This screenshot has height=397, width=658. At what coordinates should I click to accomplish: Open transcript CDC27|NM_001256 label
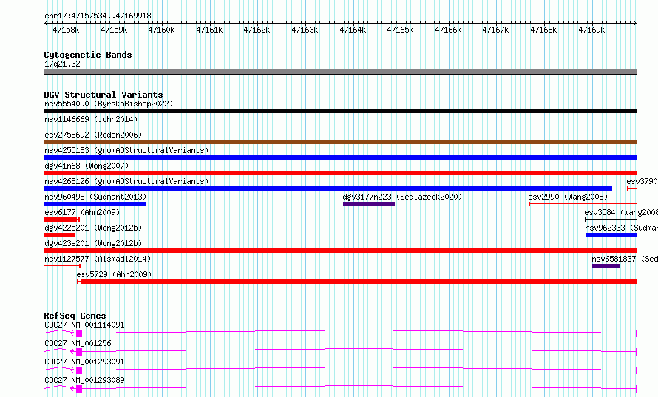point(78,343)
